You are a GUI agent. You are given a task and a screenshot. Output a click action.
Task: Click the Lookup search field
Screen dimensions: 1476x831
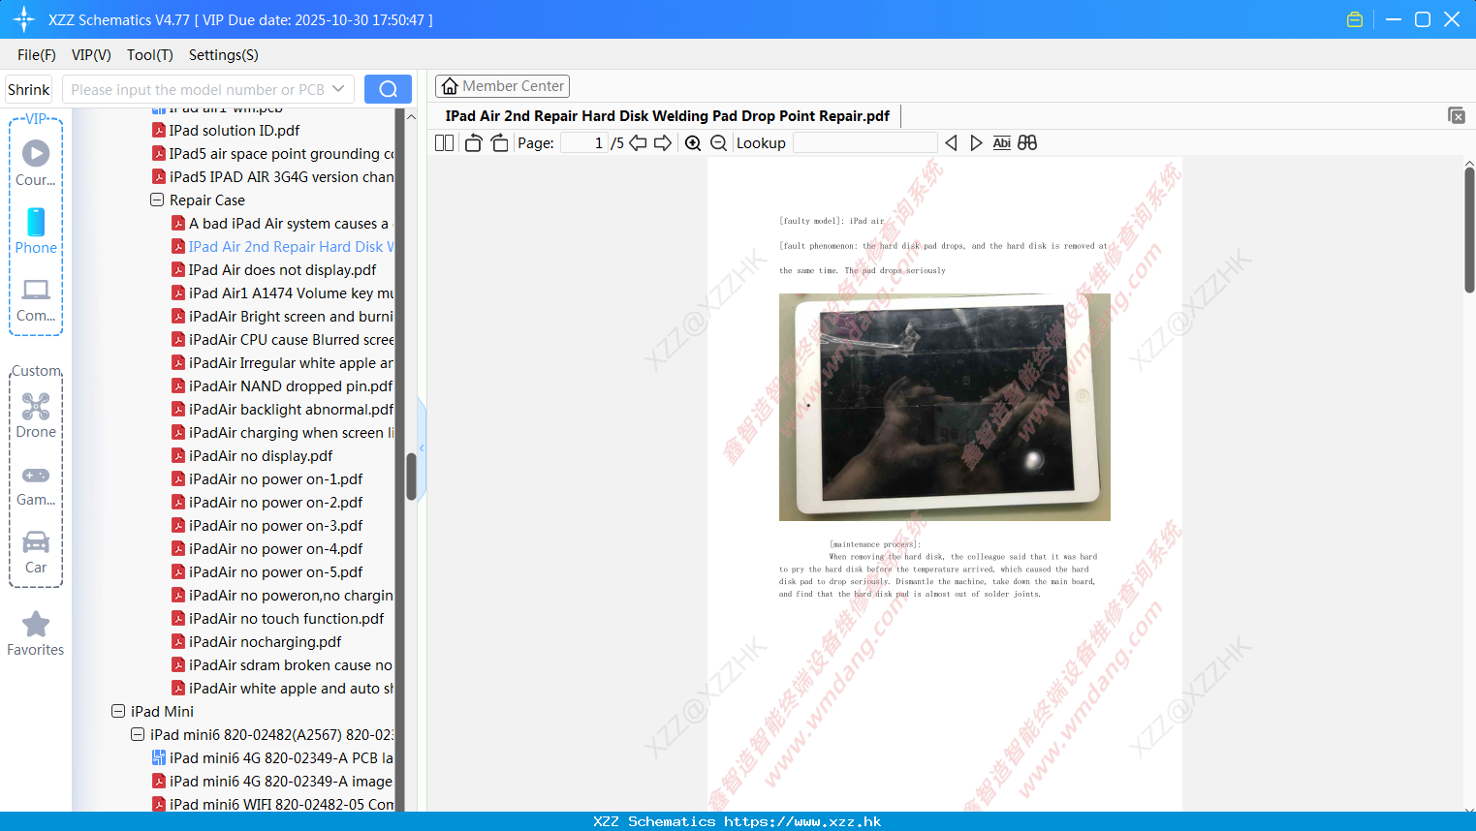(864, 143)
